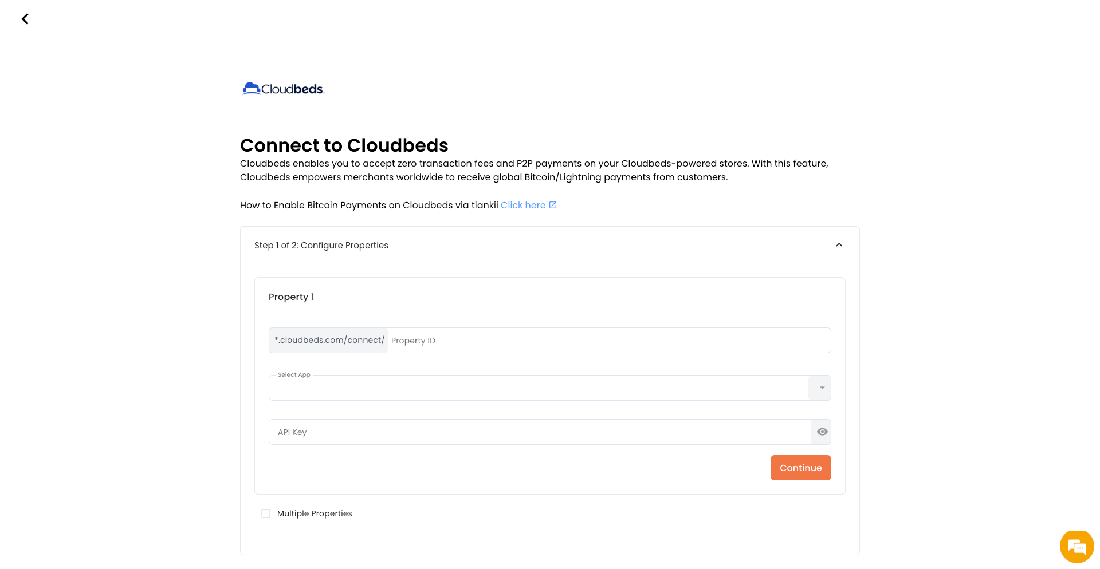Click the Multiple Properties label text
1100x569 pixels.
(x=315, y=513)
